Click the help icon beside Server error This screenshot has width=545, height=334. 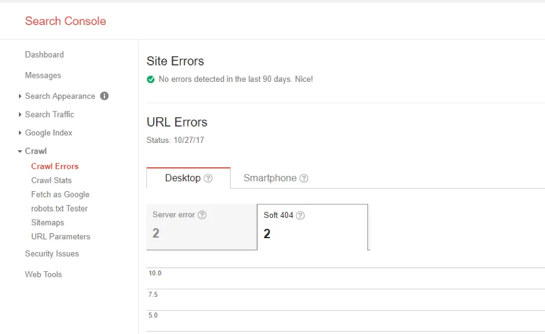coord(202,215)
